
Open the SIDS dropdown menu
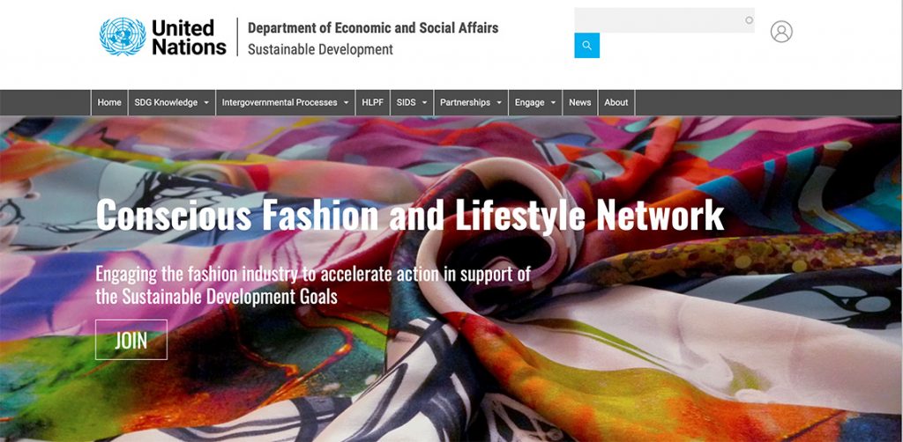click(x=412, y=102)
